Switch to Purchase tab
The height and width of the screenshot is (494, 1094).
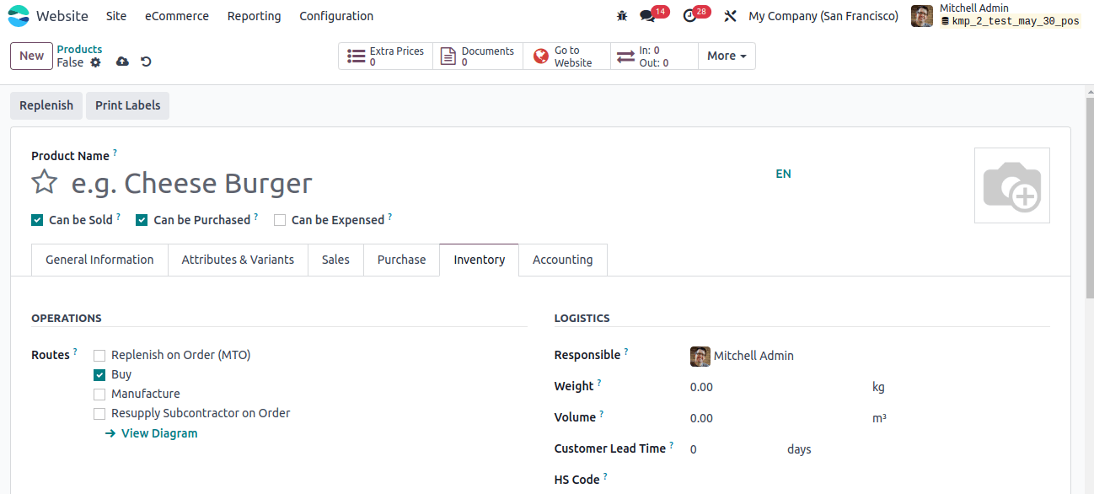pos(401,260)
